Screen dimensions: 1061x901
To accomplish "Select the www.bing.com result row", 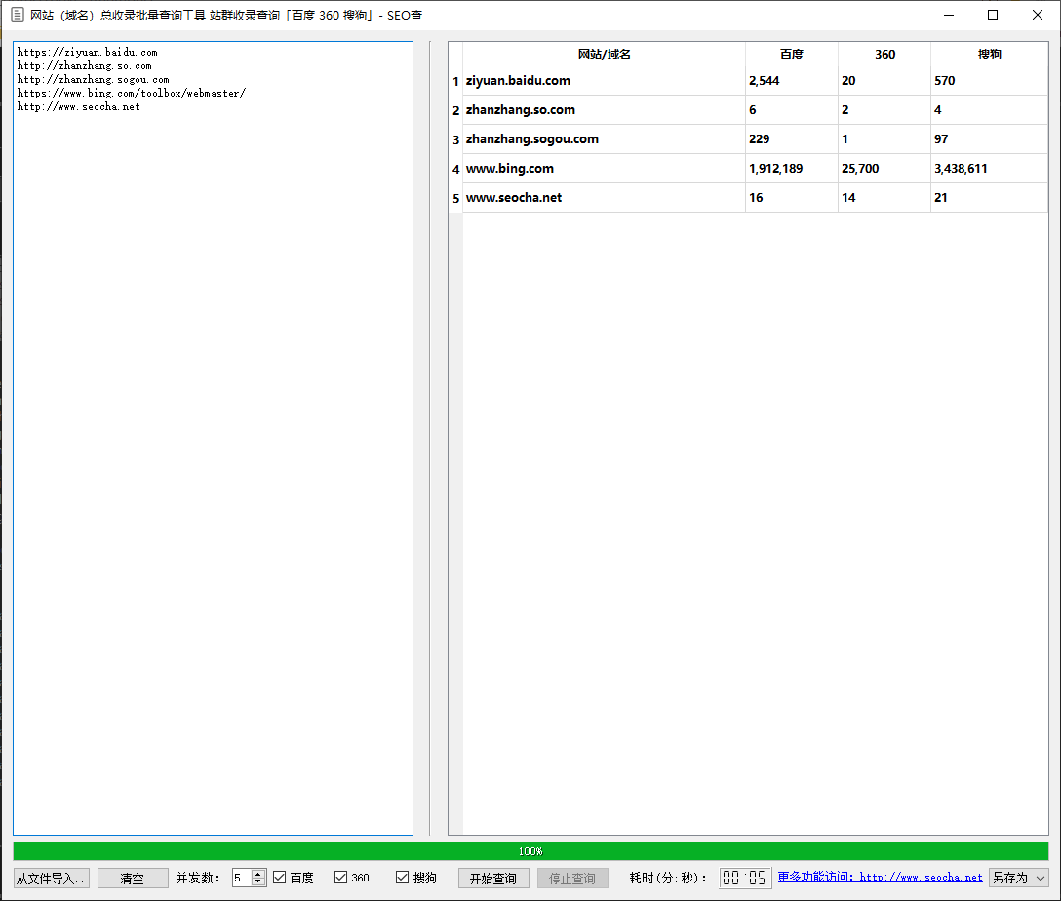I will pos(748,169).
